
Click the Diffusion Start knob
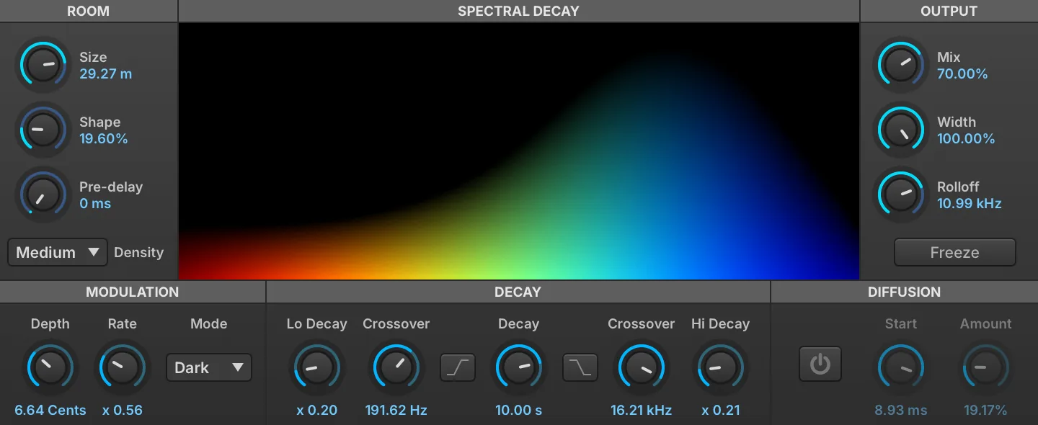click(901, 367)
